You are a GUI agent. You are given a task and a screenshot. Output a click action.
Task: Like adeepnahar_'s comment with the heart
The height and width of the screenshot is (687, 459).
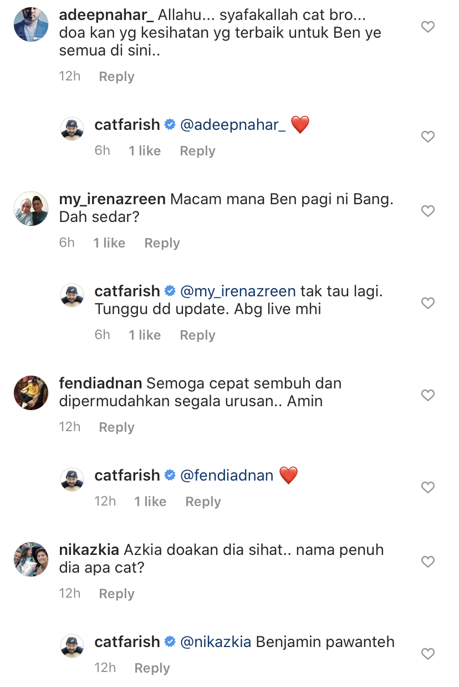pyautogui.click(x=427, y=27)
